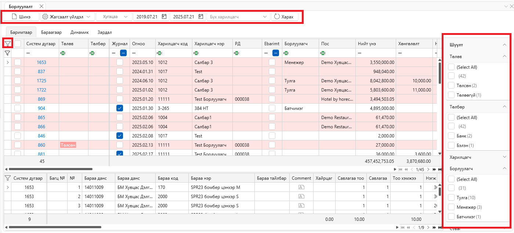Toggle Журнал checkbox for row 904
514x233 pixels.
pos(120,108)
